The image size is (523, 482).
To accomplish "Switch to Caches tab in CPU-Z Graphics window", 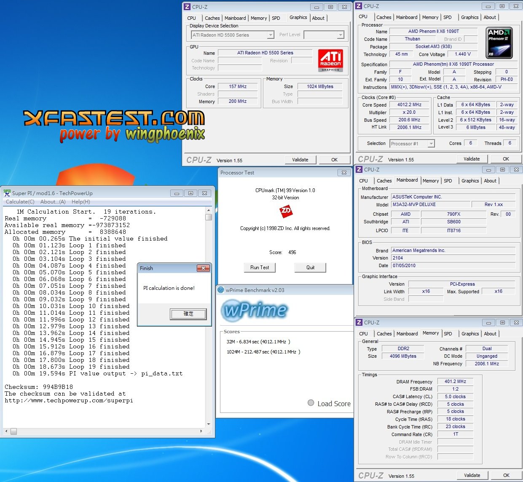I will 212,18.
